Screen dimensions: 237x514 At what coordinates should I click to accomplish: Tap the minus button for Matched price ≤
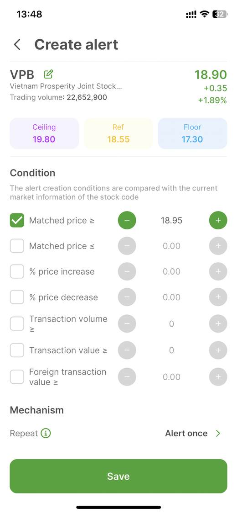[x=127, y=246]
